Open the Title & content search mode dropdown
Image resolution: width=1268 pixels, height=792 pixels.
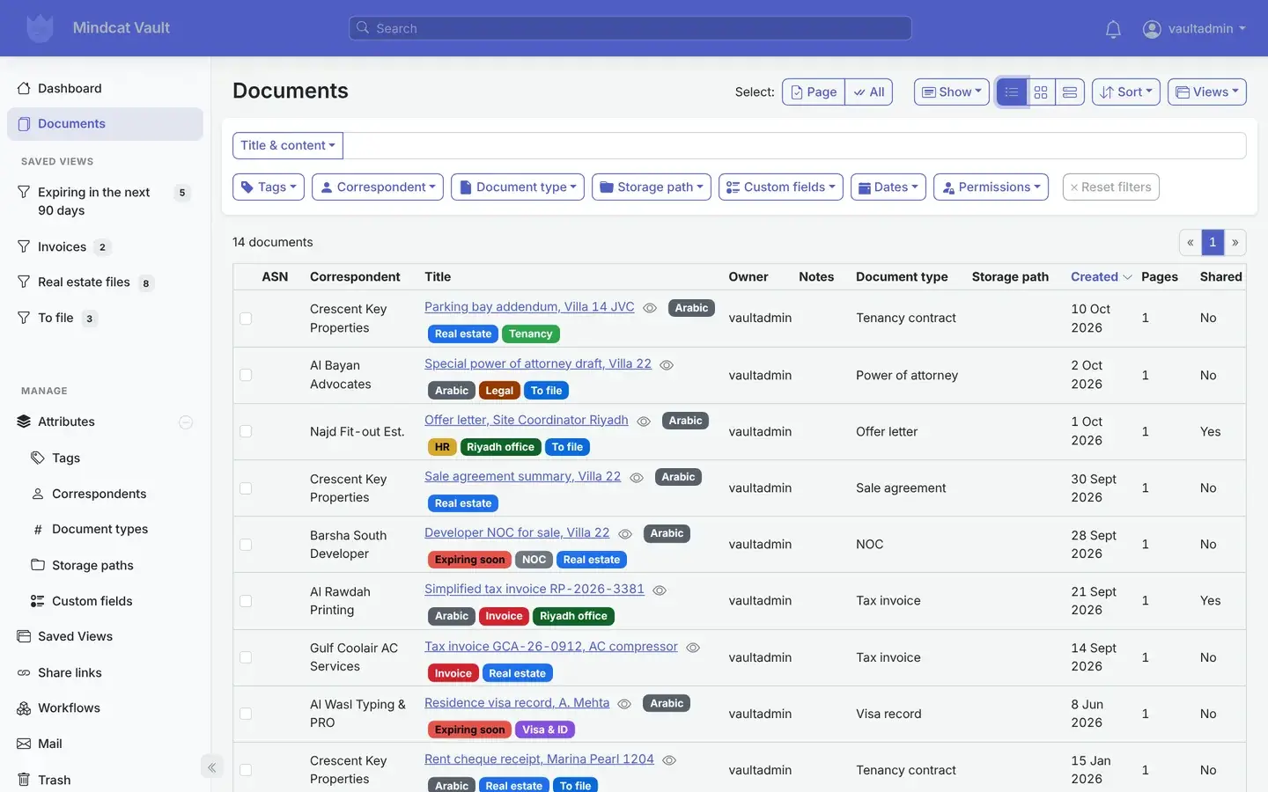coord(288,145)
